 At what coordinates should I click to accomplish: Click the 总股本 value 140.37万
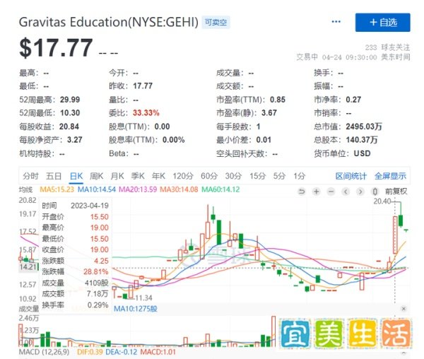click(362, 140)
